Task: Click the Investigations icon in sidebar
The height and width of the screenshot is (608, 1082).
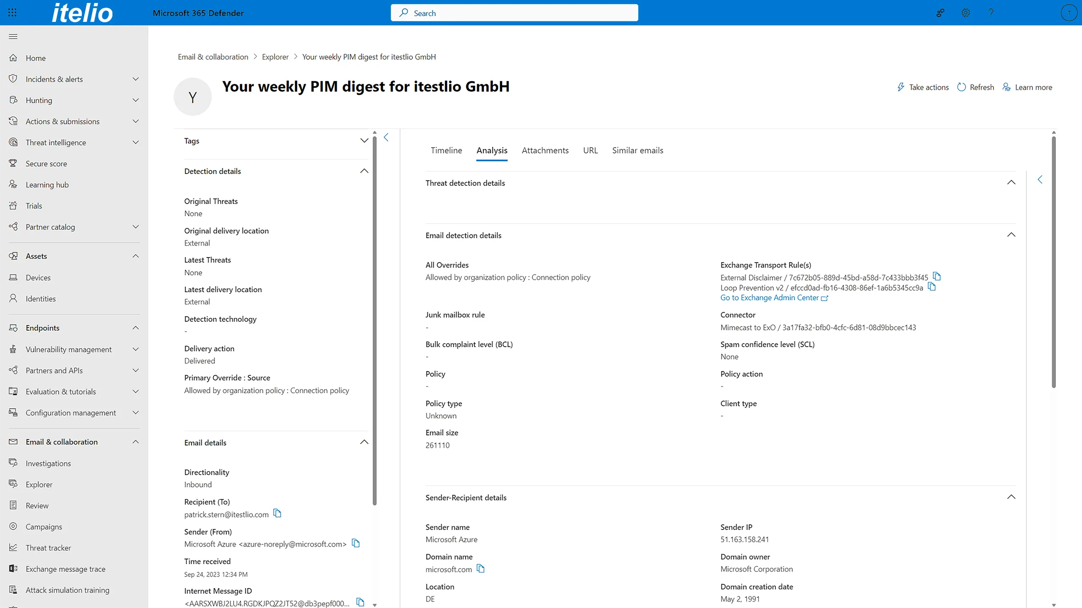Action: (x=13, y=463)
